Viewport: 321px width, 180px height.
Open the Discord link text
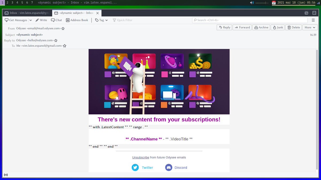[x=181, y=167]
